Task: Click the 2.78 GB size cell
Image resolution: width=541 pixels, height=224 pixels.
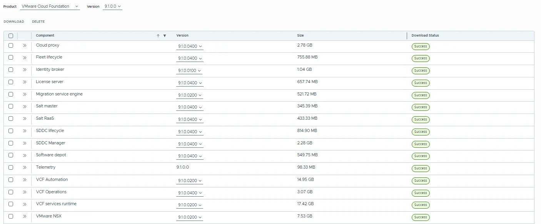Action: [305, 45]
